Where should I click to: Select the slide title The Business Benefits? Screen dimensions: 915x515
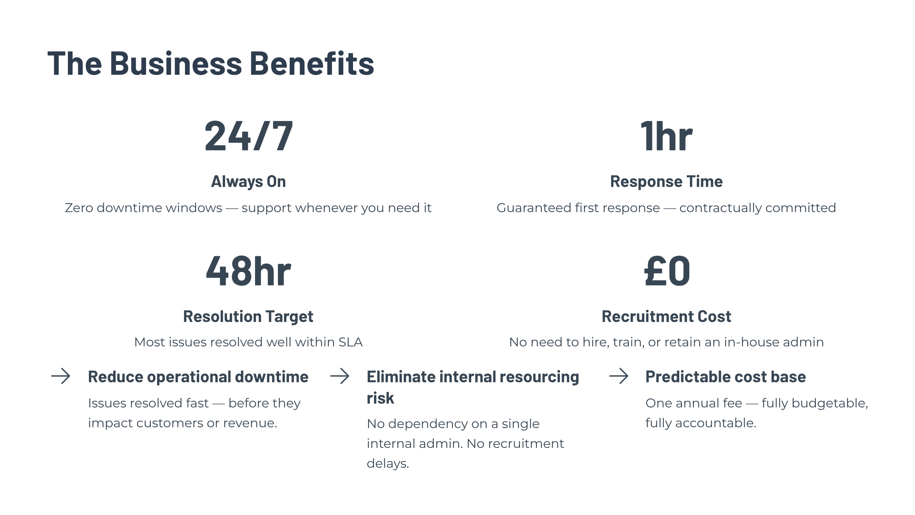tap(211, 63)
